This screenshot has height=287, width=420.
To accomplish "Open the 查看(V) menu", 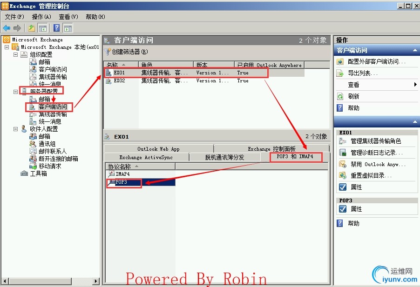I will (x=68, y=17).
